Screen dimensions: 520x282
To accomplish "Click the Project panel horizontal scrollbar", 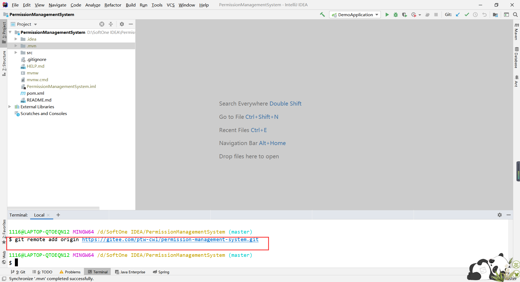I will [53, 208].
